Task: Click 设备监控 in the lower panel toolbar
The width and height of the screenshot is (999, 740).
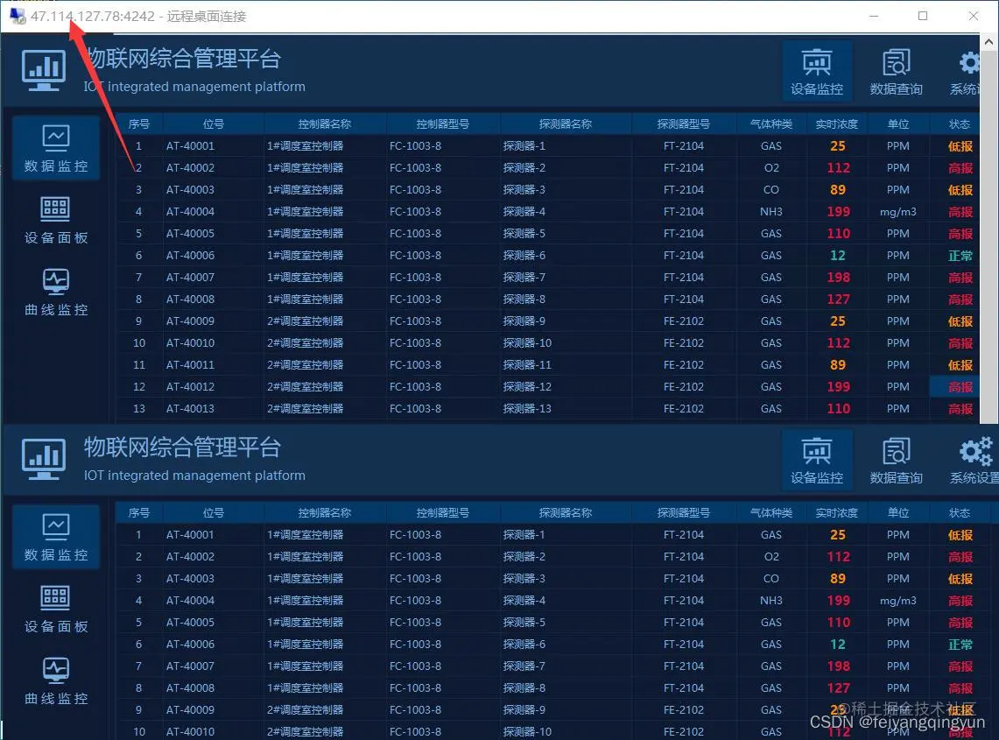Action: point(816,459)
